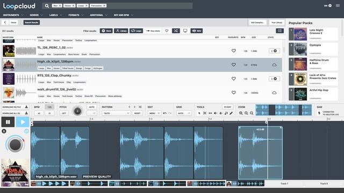Redo the last edit

click(170, 113)
